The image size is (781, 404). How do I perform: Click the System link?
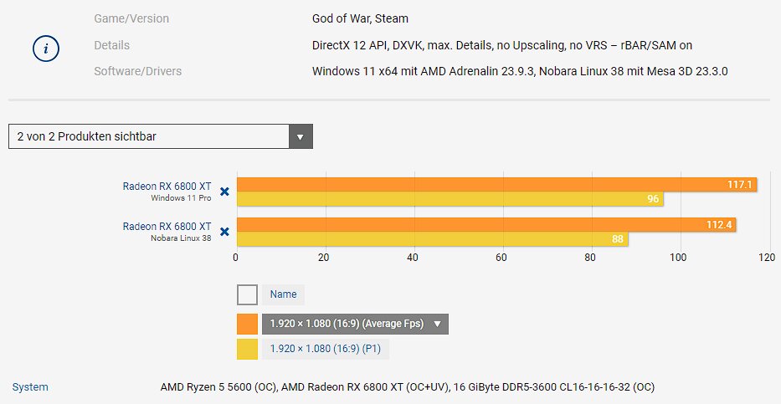[x=30, y=387]
